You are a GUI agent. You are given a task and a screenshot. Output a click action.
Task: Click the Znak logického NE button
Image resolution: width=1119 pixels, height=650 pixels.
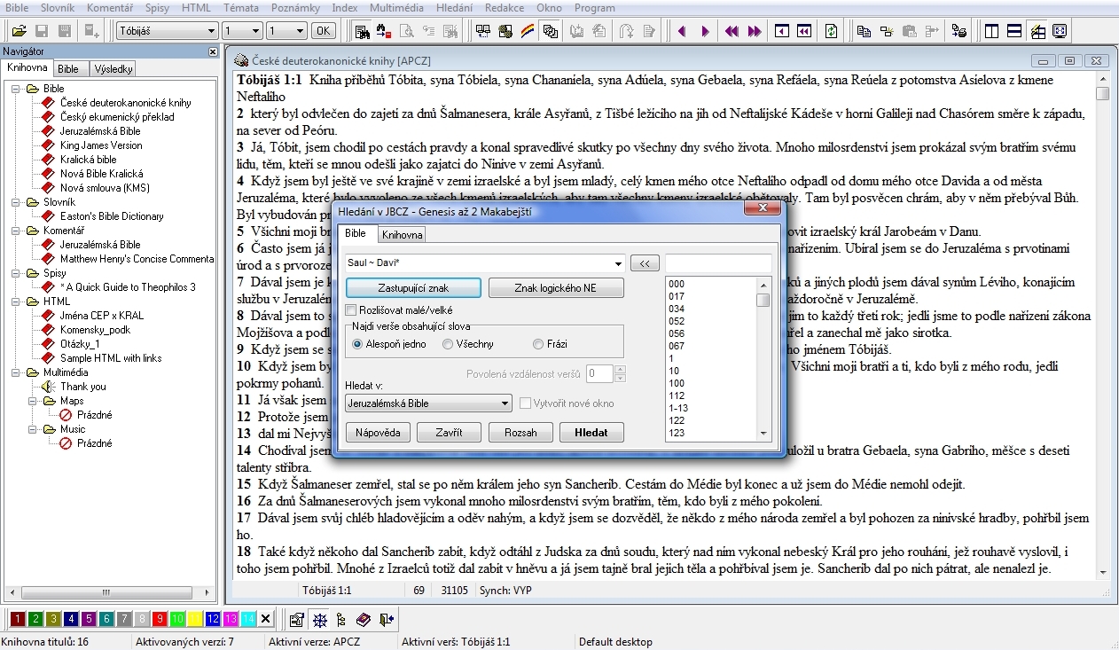(556, 288)
